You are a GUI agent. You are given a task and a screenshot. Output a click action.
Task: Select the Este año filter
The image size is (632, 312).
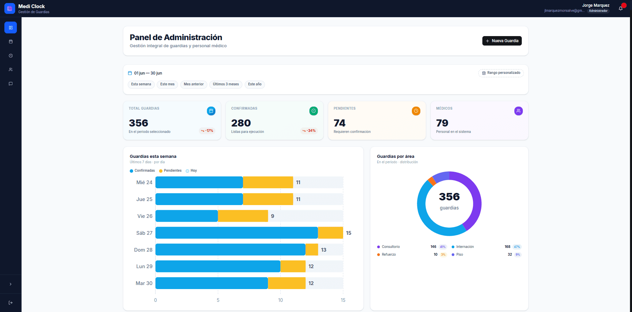[254, 84]
